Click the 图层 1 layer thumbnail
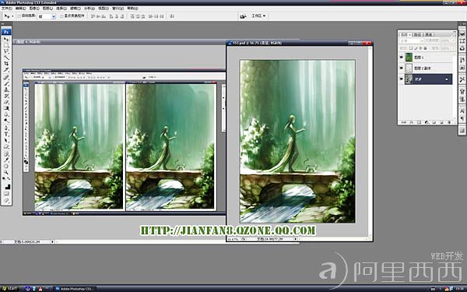This screenshot has height=292, width=467. [409, 58]
